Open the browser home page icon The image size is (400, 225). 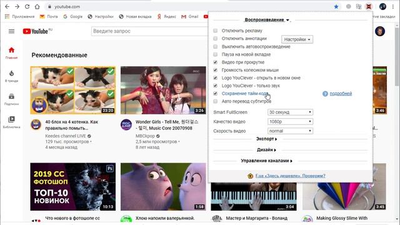pos(37,7)
